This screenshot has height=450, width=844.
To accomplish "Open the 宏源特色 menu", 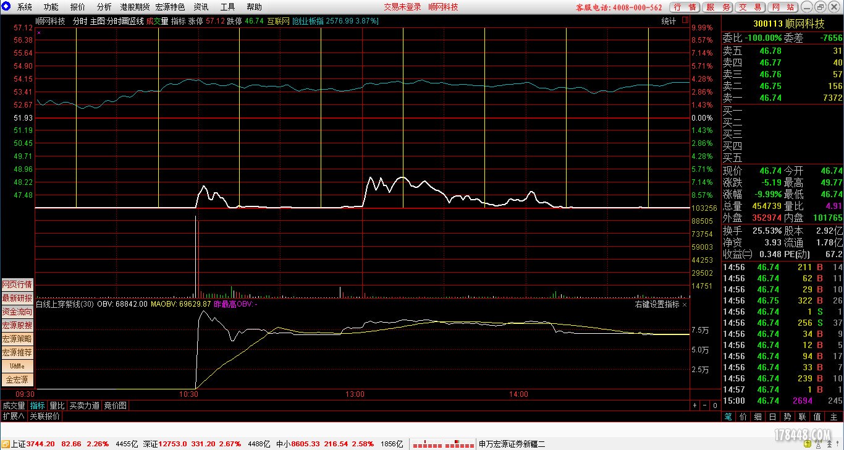I will [170, 7].
